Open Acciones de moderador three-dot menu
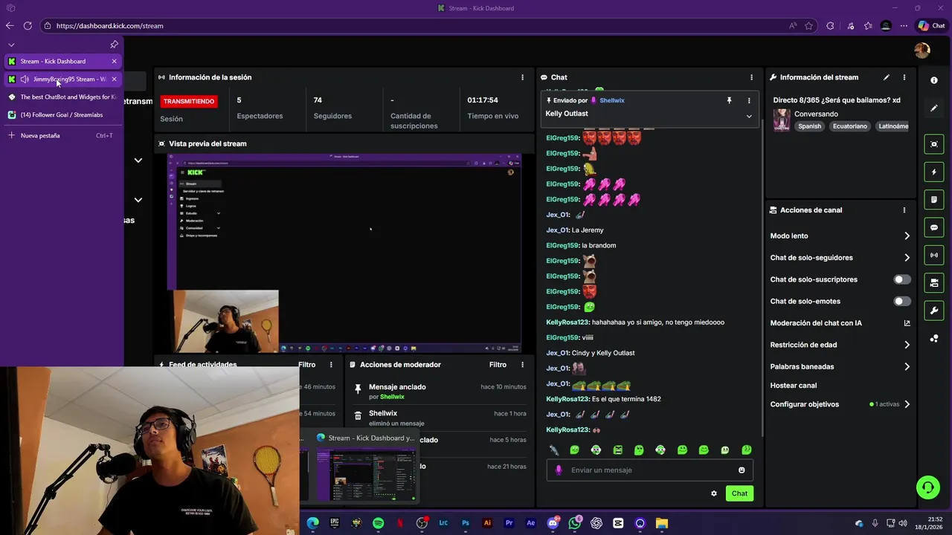 click(x=522, y=365)
